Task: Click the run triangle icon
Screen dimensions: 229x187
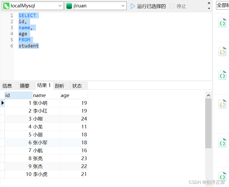Action: click(x=132, y=6)
